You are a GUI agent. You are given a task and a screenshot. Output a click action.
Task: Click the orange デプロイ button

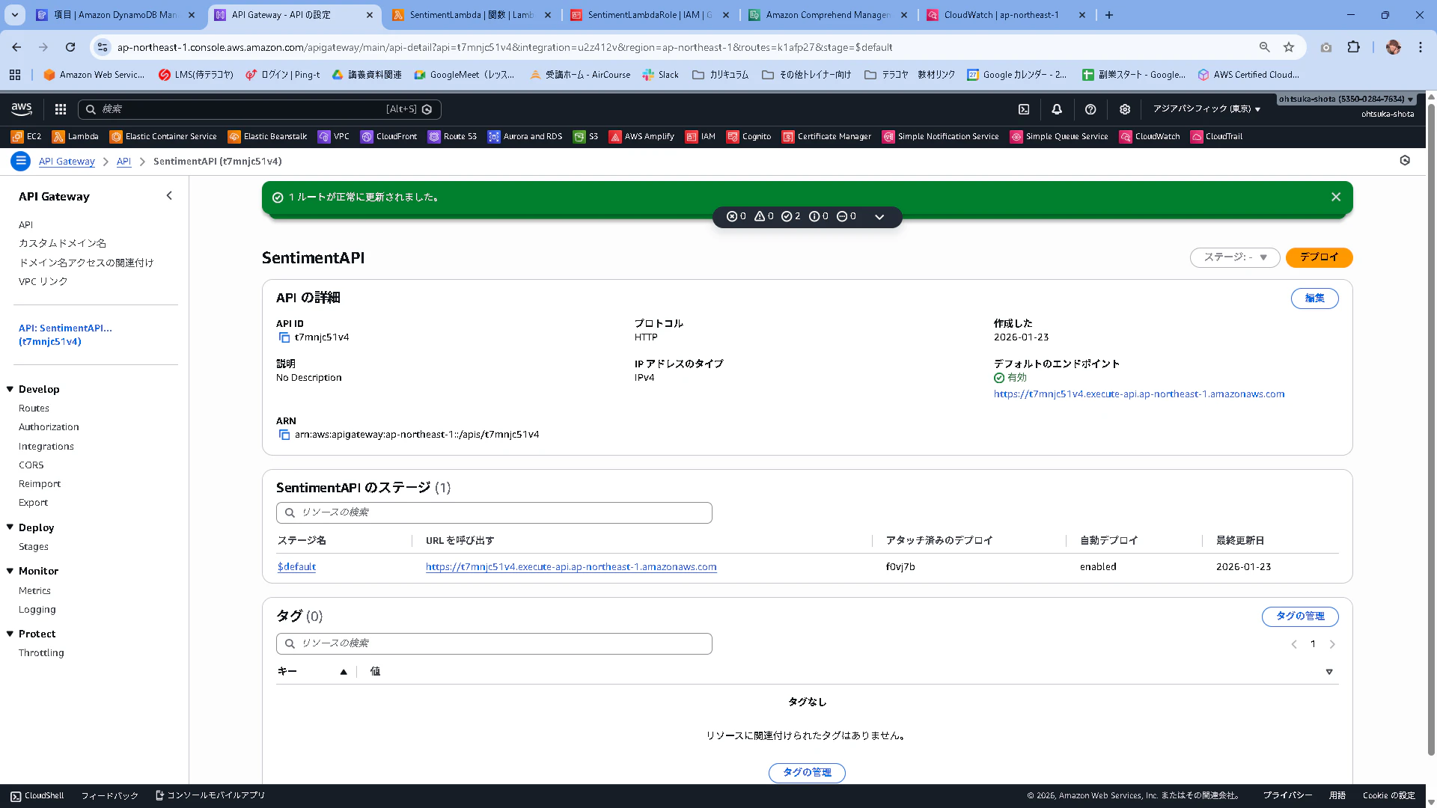(x=1319, y=257)
